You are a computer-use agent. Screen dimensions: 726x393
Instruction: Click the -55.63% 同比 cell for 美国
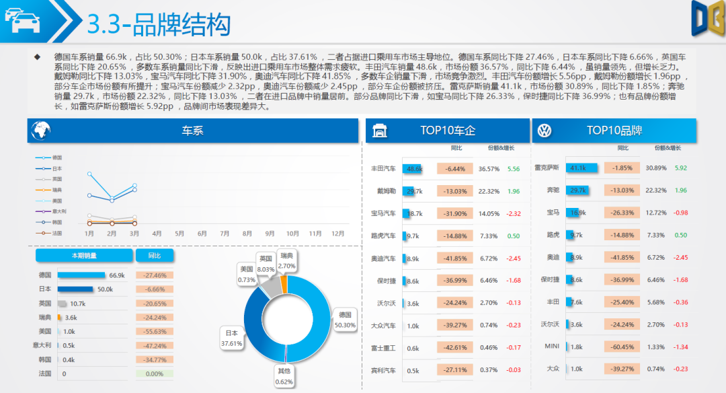click(x=155, y=331)
